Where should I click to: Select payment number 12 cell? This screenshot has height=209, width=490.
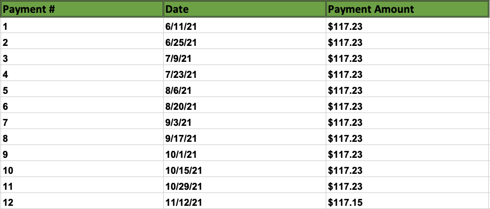tap(82, 201)
